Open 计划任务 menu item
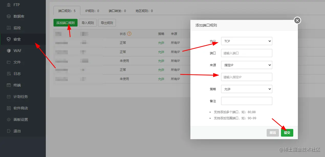 pyautogui.click(x=21, y=97)
